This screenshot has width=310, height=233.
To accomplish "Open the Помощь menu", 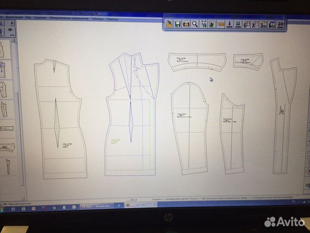I will (112, 19).
